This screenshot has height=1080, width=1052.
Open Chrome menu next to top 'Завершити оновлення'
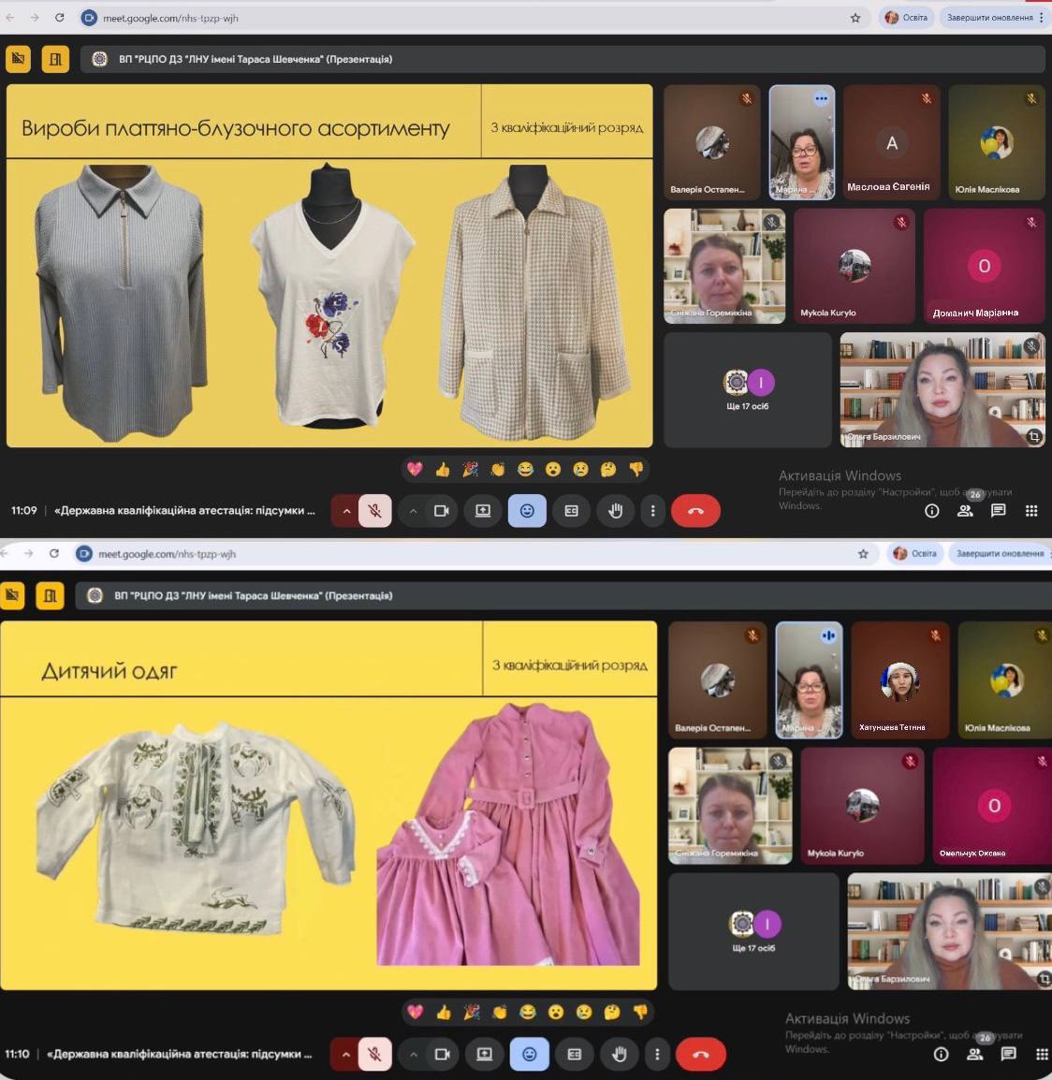pos(1041,18)
